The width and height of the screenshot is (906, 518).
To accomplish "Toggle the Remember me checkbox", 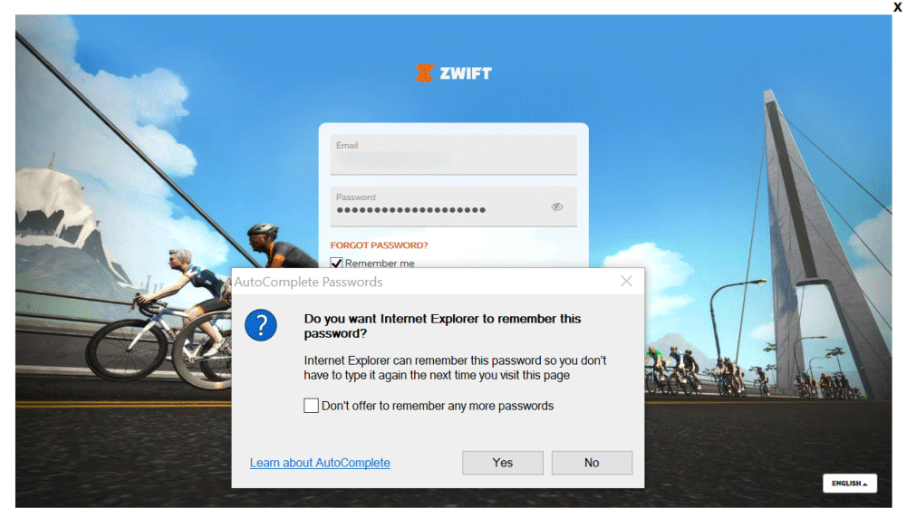I will coord(336,264).
